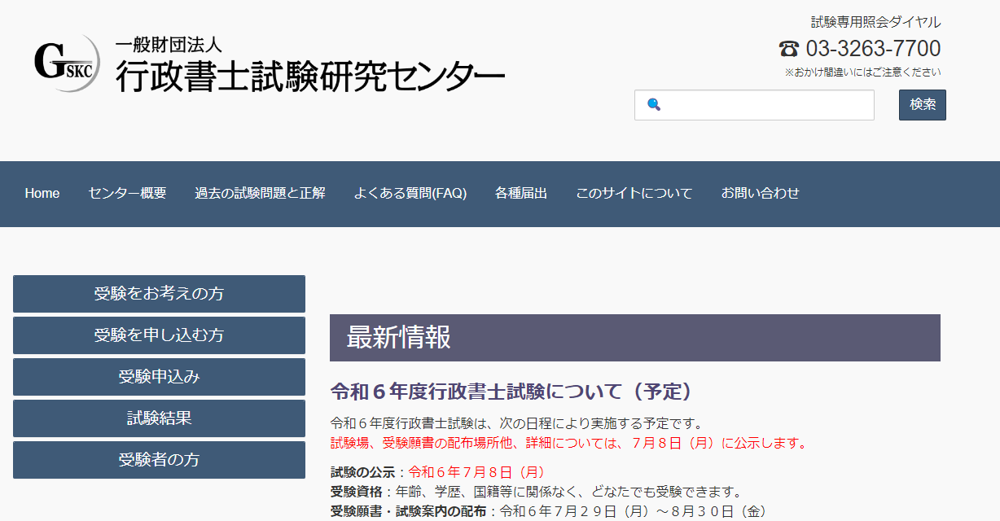The width and height of the screenshot is (1000, 521).
Task: Select 受験者の方 sidebar button
Action: pos(159,460)
